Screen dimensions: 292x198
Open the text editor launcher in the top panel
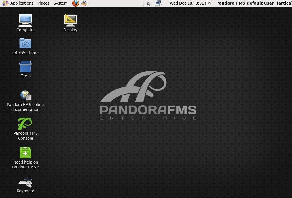[x=85, y=3]
